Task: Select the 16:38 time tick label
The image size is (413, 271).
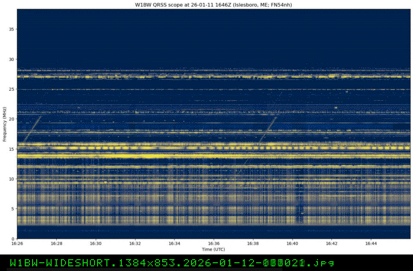Action: [x=253, y=244]
